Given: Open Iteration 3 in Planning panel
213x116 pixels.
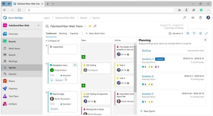Looking at the screenshot, I should click(148, 59).
